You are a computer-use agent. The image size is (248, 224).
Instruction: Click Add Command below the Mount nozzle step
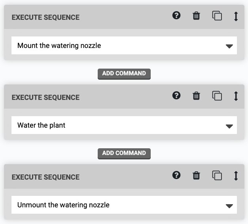pyautogui.click(x=124, y=73)
